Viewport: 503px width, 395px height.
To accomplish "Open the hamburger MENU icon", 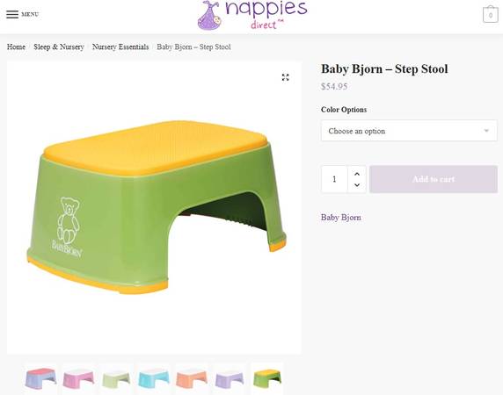I will [x=12, y=14].
